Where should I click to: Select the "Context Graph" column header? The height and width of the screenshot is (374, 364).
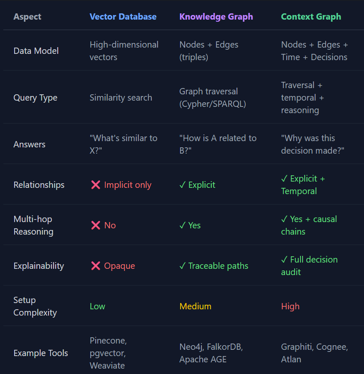[311, 17]
